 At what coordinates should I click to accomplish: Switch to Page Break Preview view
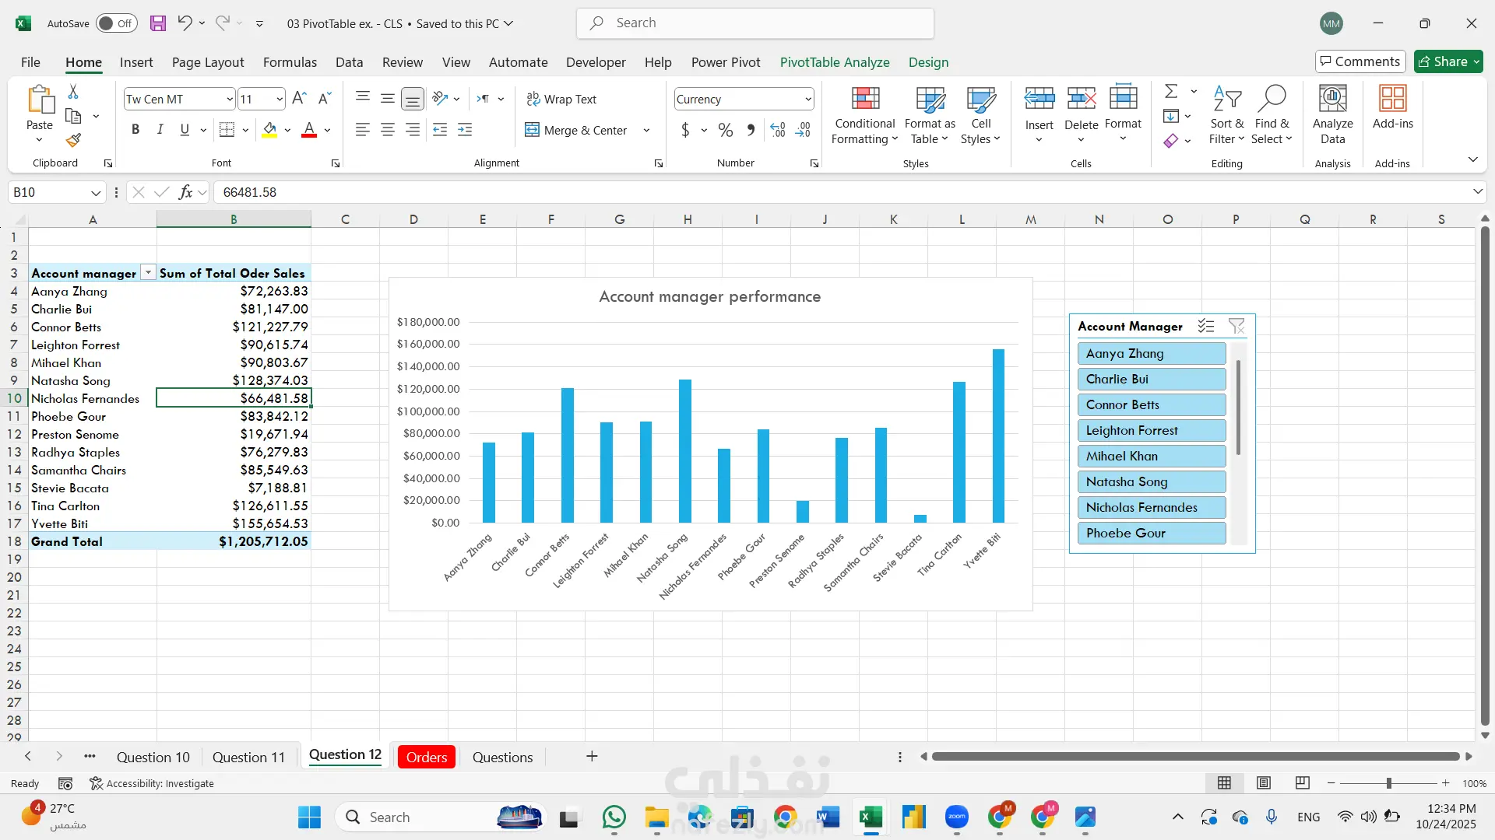[1302, 783]
